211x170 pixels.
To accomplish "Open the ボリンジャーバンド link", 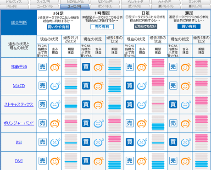I will [19, 123].
